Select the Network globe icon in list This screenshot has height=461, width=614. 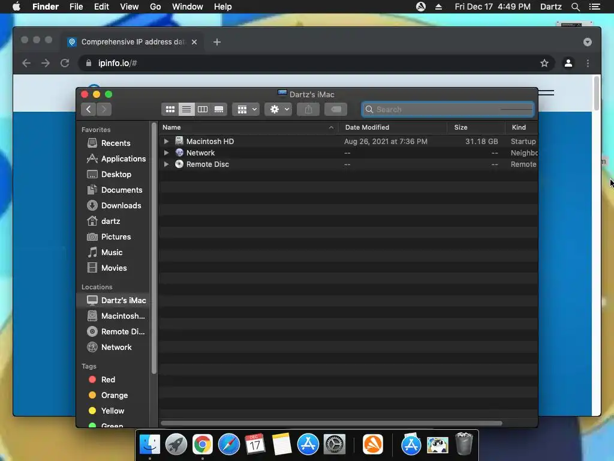[179, 153]
